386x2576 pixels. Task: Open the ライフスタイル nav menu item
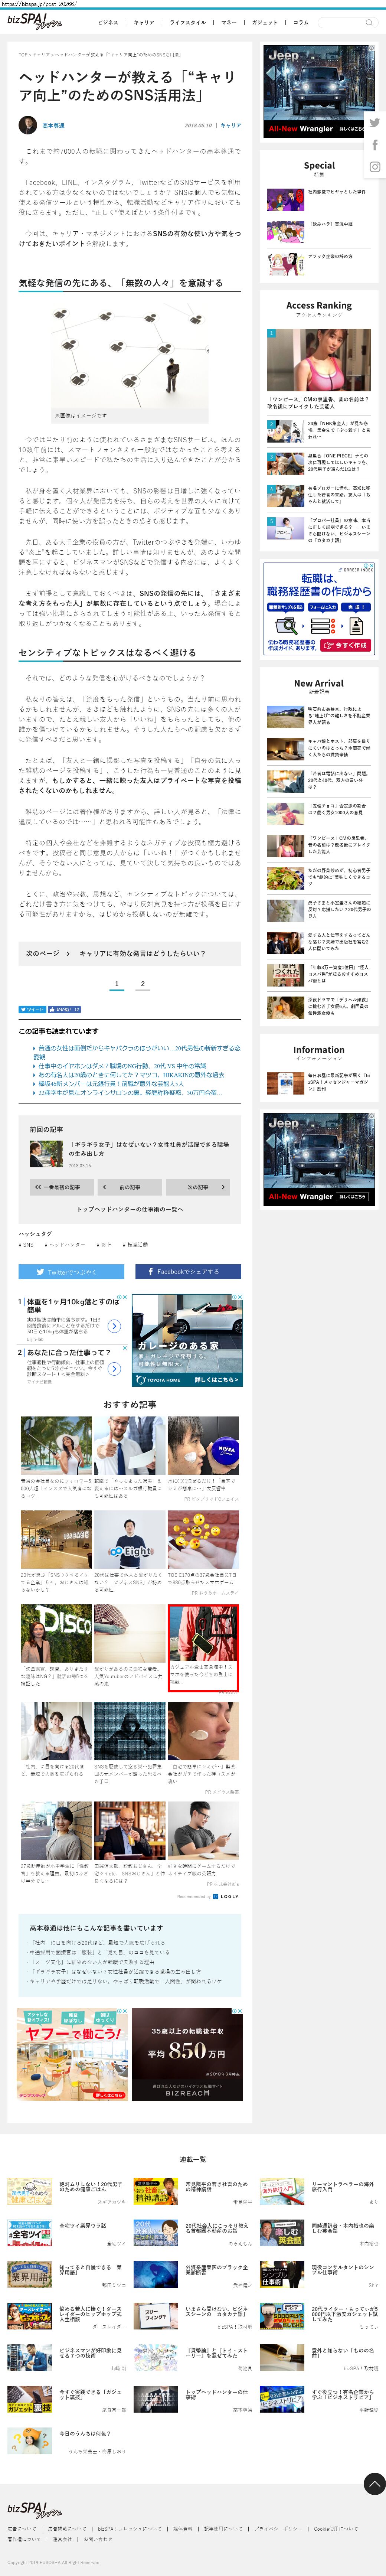[x=188, y=22]
